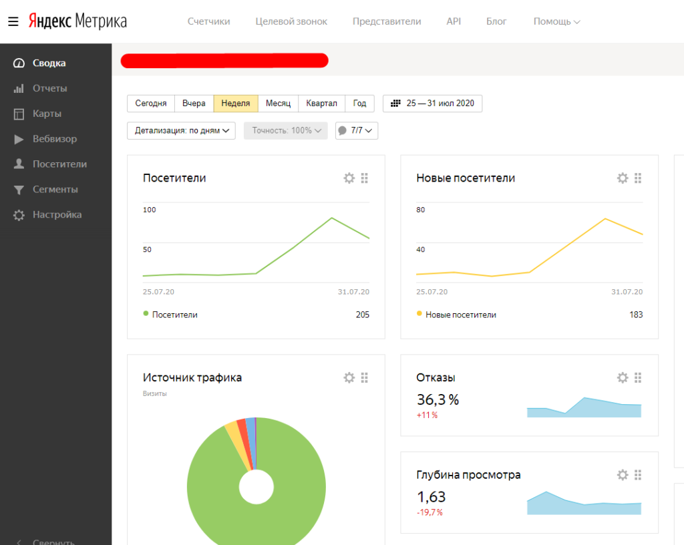Open the hamburger menu icon
684x545 pixels.
[x=13, y=21]
